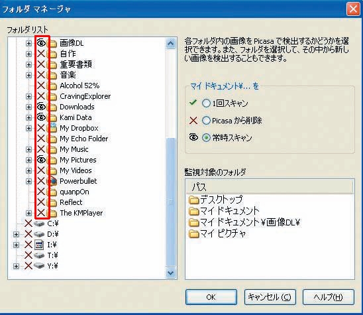The width and height of the screenshot is (363, 315).
Task: Select 常時スキャン radio button
Action: (x=206, y=138)
